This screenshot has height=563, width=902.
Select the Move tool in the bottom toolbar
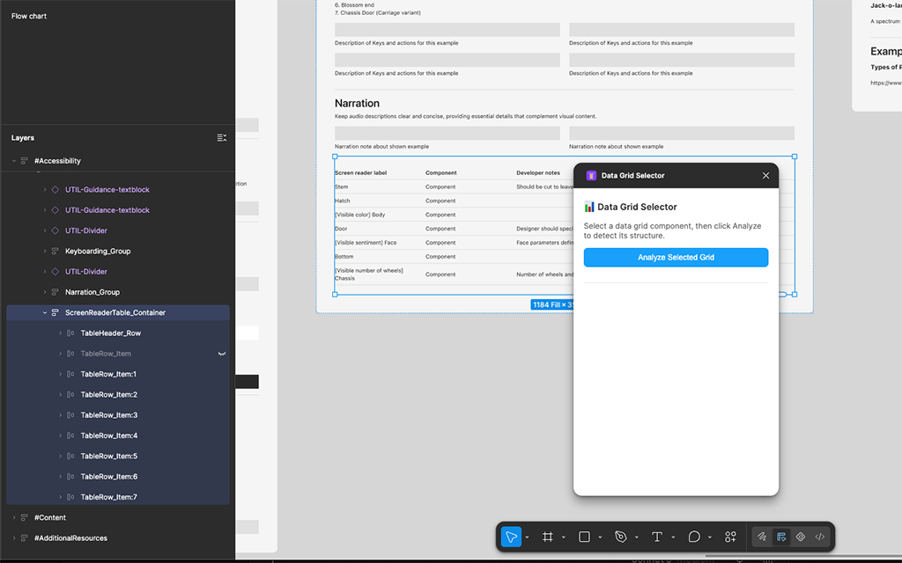(x=511, y=537)
